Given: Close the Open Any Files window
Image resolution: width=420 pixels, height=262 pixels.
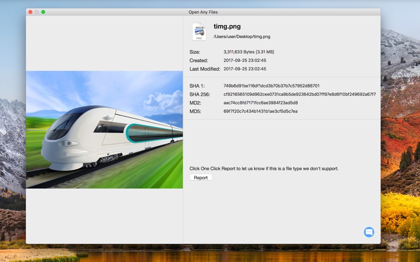Looking at the screenshot, I should 30,12.
